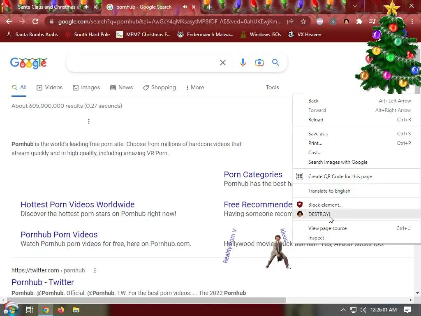Open South Hard Pole bookmark
Viewport: 421px width, 316px height.
click(x=88, y=35)
